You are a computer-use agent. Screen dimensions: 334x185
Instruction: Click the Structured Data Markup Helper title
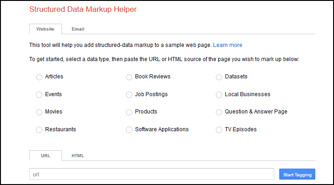point(83,10)
